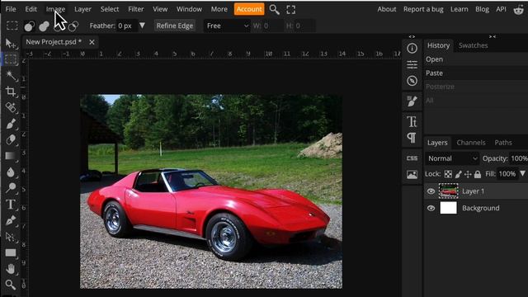The width and height of the screenshot is (528, 297).
Task: Open the Free selection ratio dropdown
Action: point(227,26)
